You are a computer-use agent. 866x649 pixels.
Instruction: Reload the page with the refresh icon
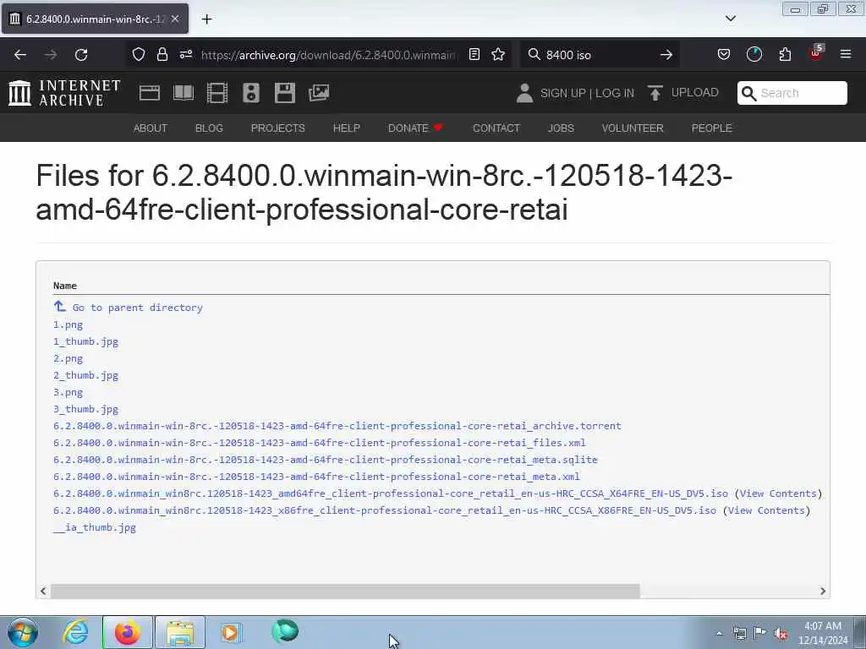[81, 55]
